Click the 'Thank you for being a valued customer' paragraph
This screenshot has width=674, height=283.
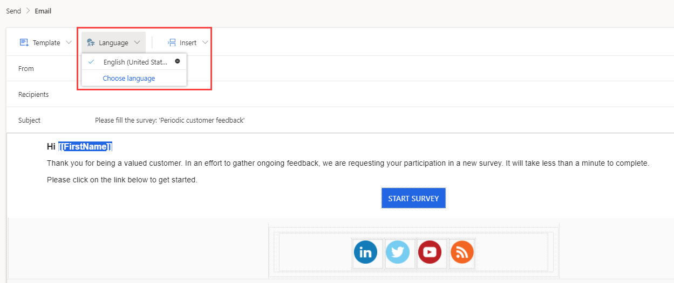click(x=348, y=163)
